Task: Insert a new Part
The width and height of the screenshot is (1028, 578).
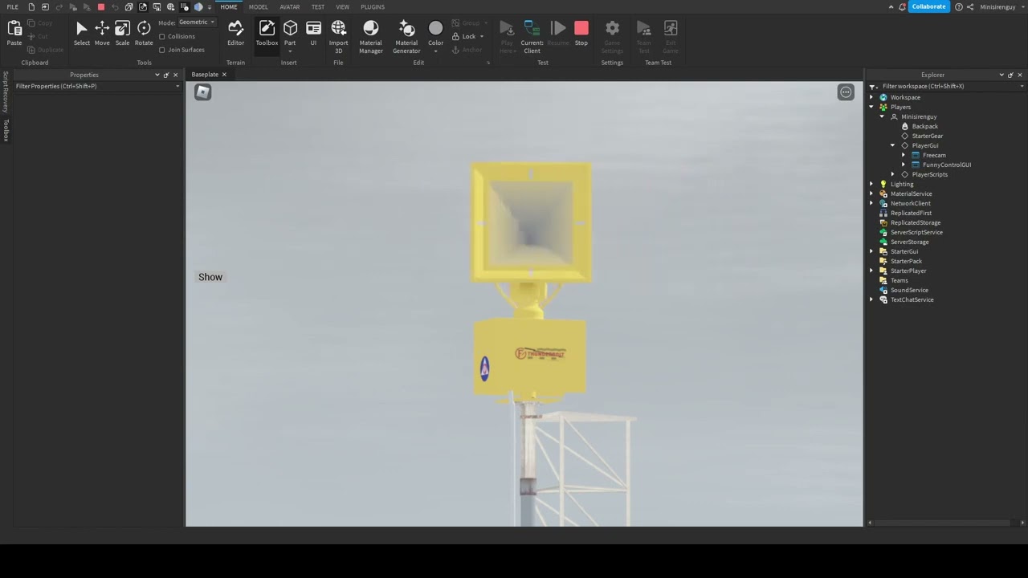Action: (x=290, y=34)
